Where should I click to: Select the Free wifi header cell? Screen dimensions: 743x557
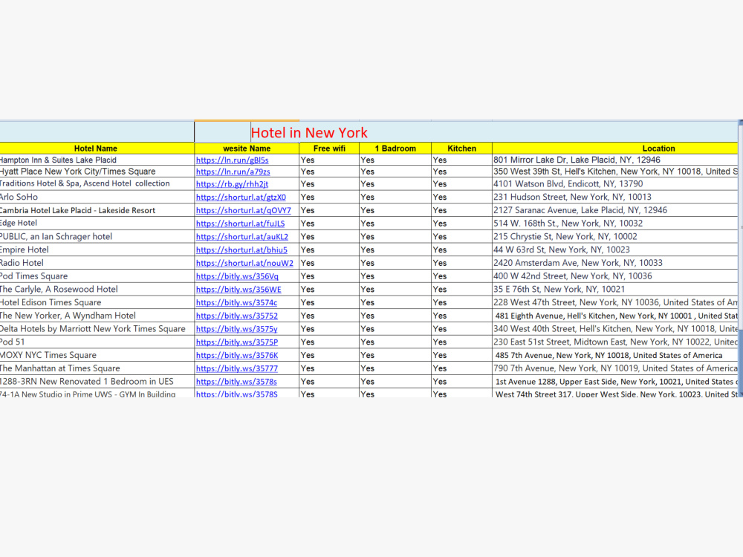tap(329, 149)
